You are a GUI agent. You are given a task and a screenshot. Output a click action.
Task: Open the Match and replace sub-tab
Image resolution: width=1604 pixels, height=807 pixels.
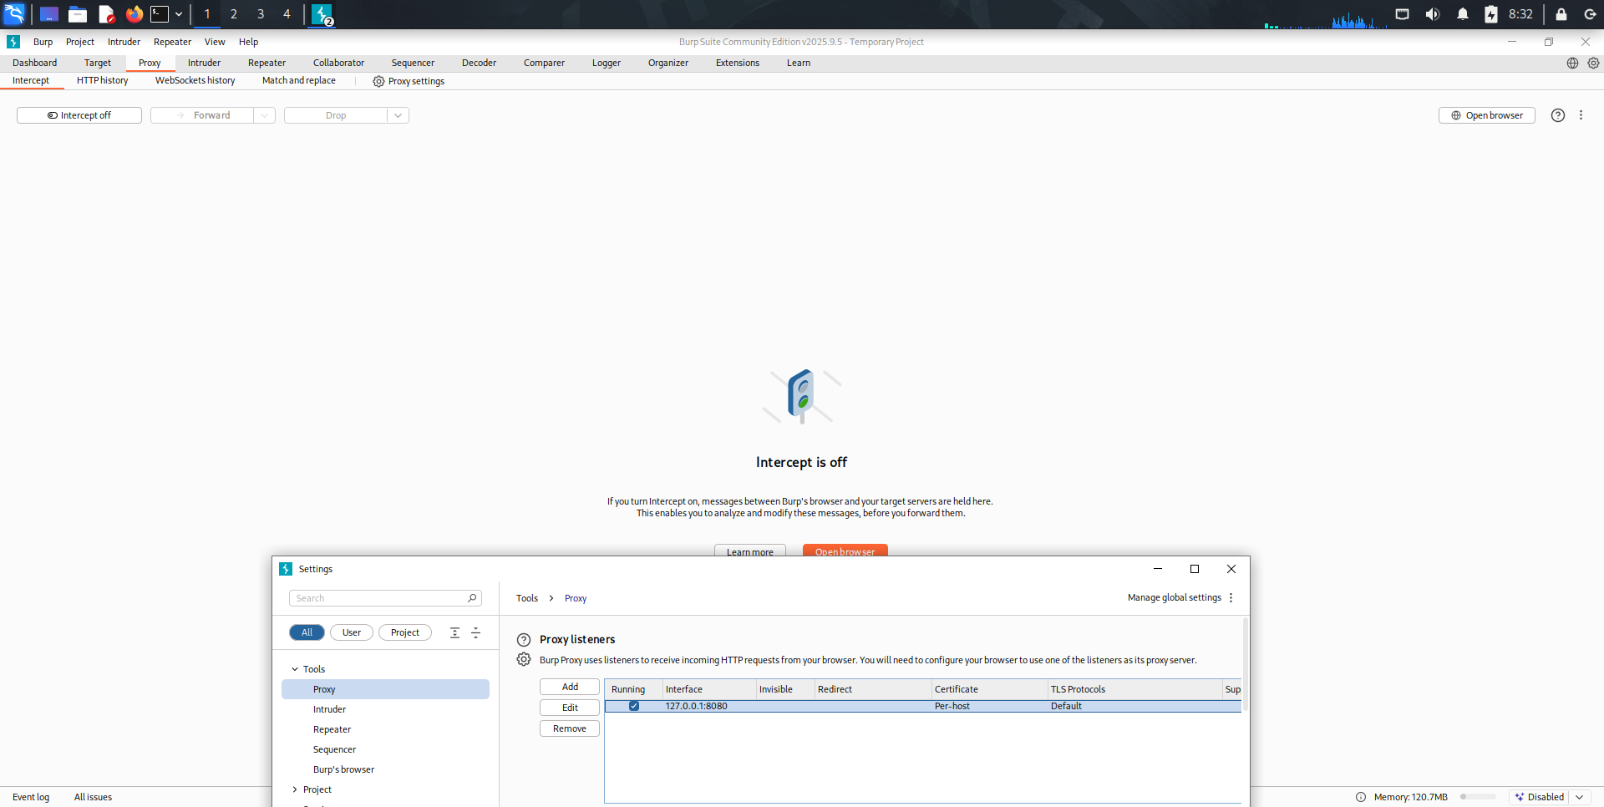[299, 80]
